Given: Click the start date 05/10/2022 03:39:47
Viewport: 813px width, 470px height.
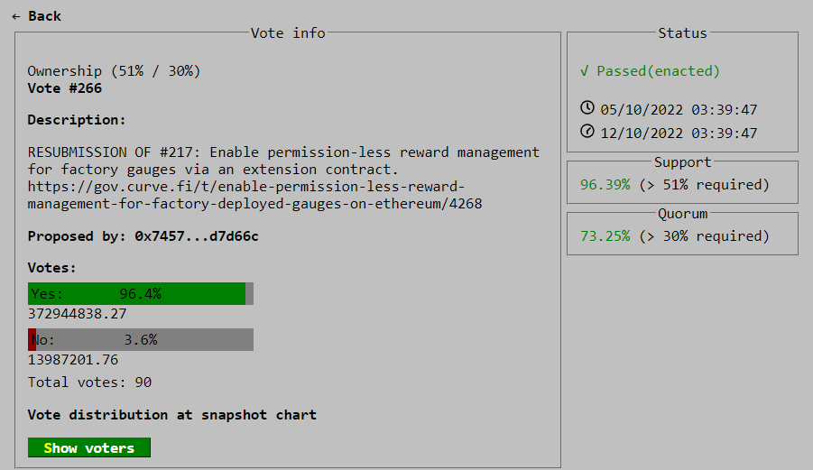Looking at the screenshot, I should pos(679,110).
